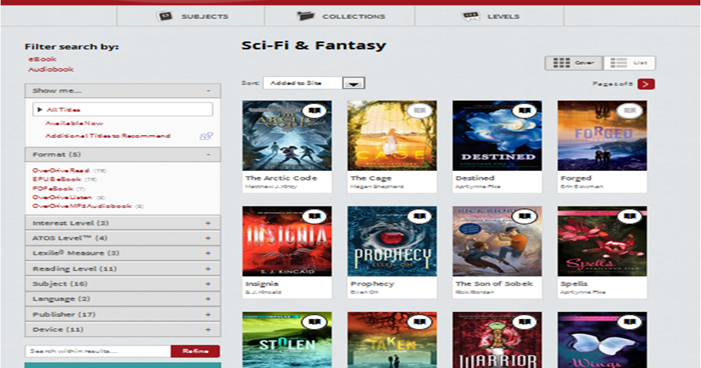Image resolution: width=701 pixels, height=368 pixels.
Task: Show only Available Now titles
Action: (74, 123)
